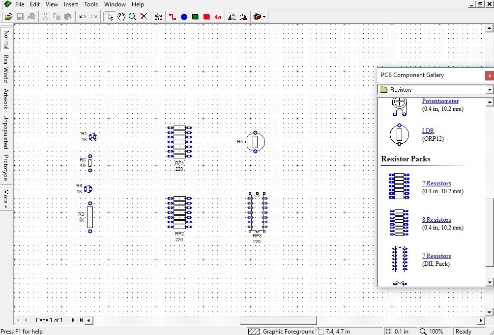Open the Resistors category dropdown

coord(489,90)
